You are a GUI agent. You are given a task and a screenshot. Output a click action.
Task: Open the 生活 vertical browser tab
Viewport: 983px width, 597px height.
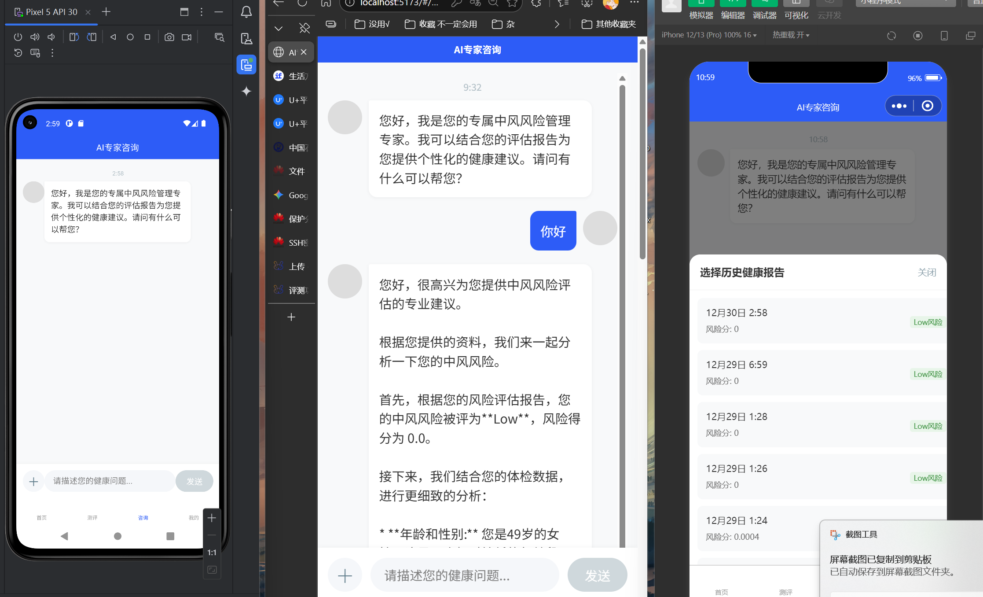[x=291, y=76]
